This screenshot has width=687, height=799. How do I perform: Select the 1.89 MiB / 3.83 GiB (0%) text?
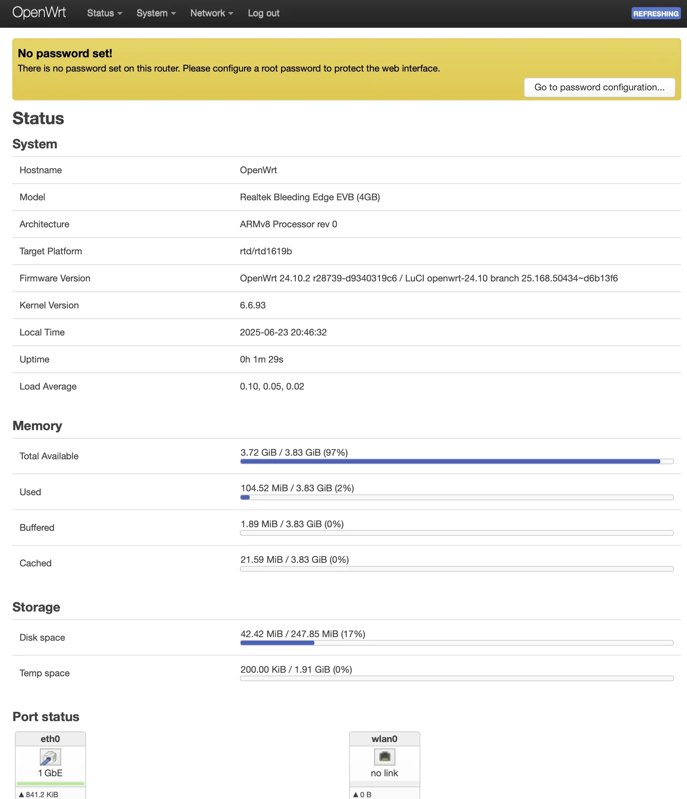[292, 524]
